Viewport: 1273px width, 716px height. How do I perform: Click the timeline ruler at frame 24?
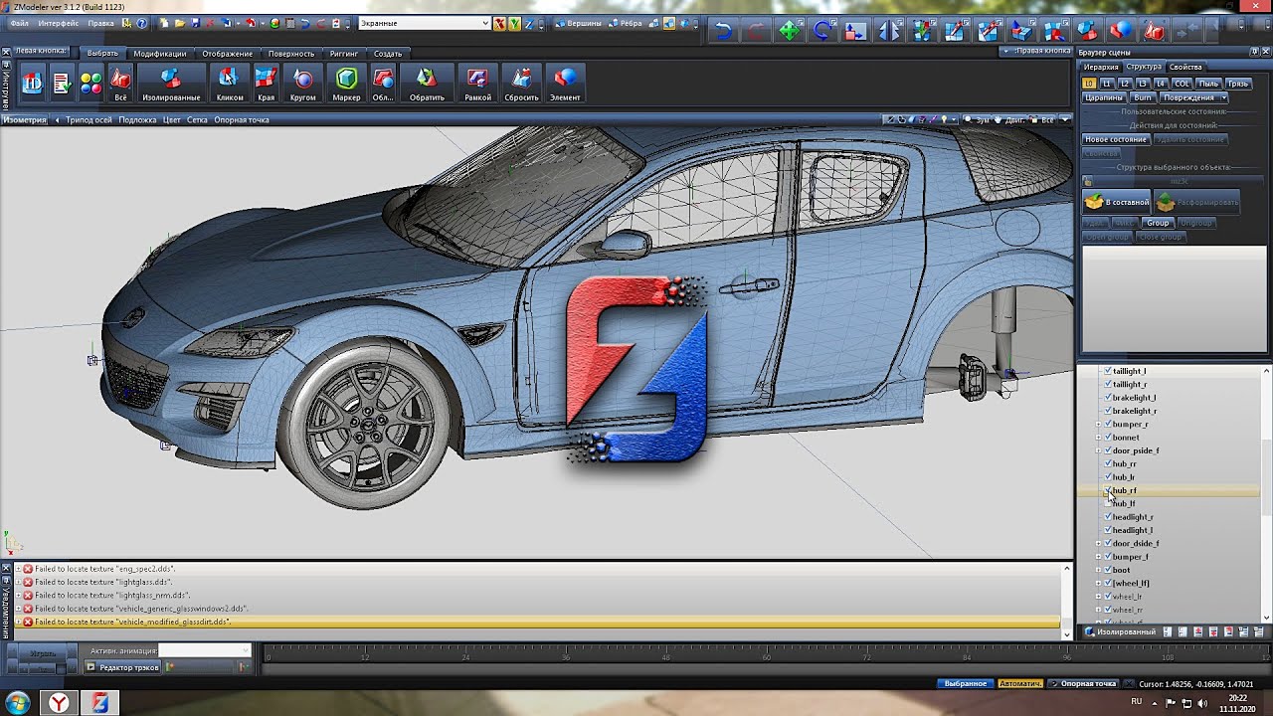click(465, 656)
